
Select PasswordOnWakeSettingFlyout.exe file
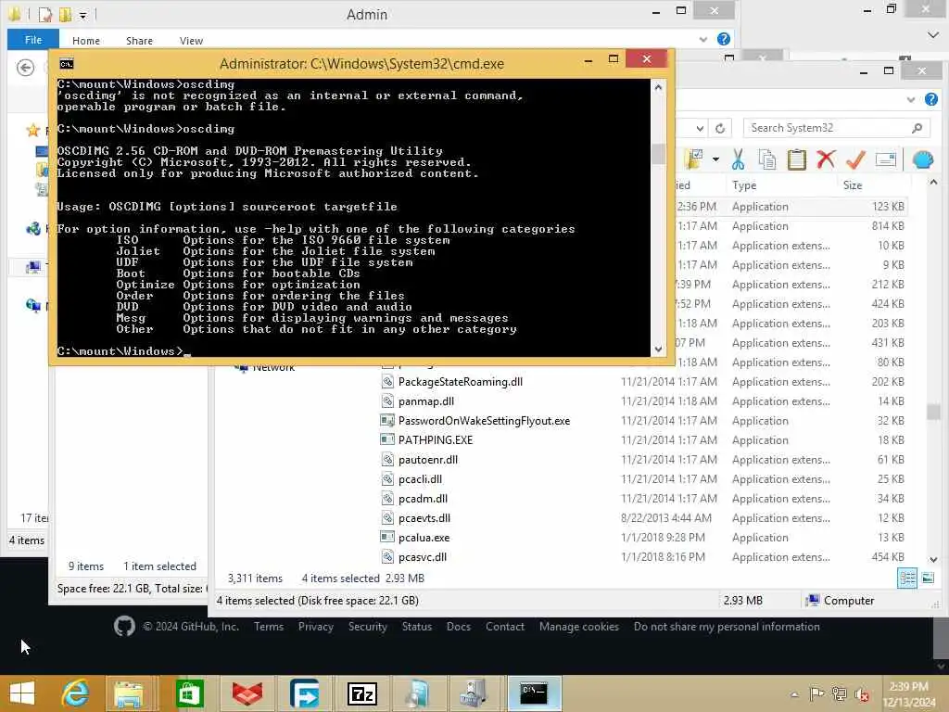484,421
